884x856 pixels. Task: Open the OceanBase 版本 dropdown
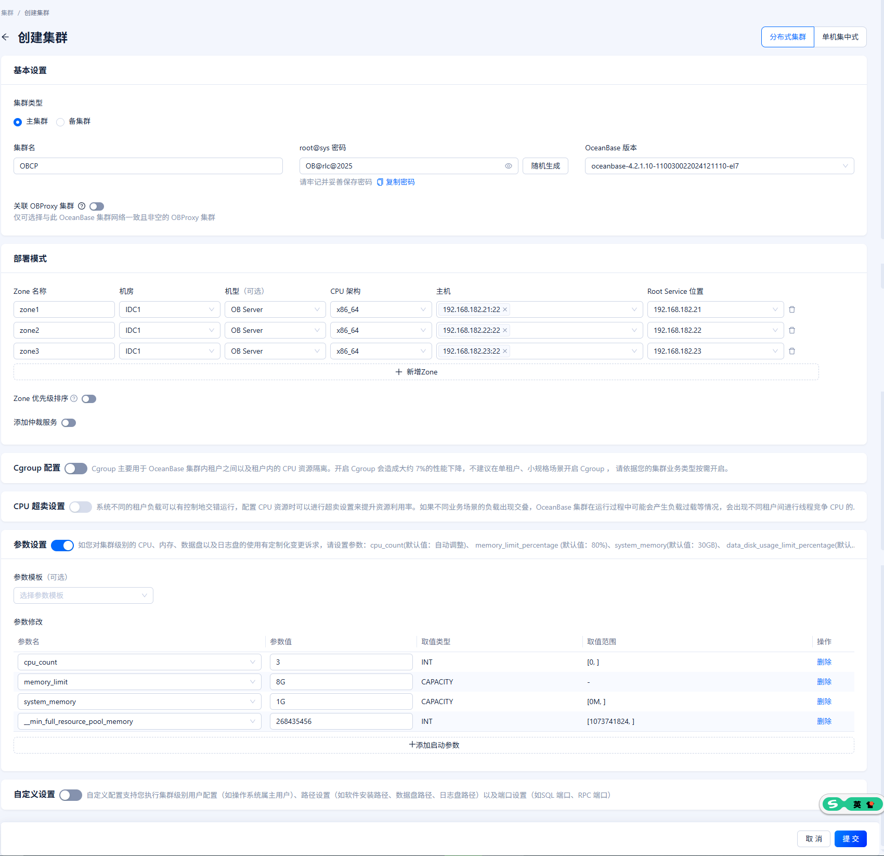[x=719, y=166]
